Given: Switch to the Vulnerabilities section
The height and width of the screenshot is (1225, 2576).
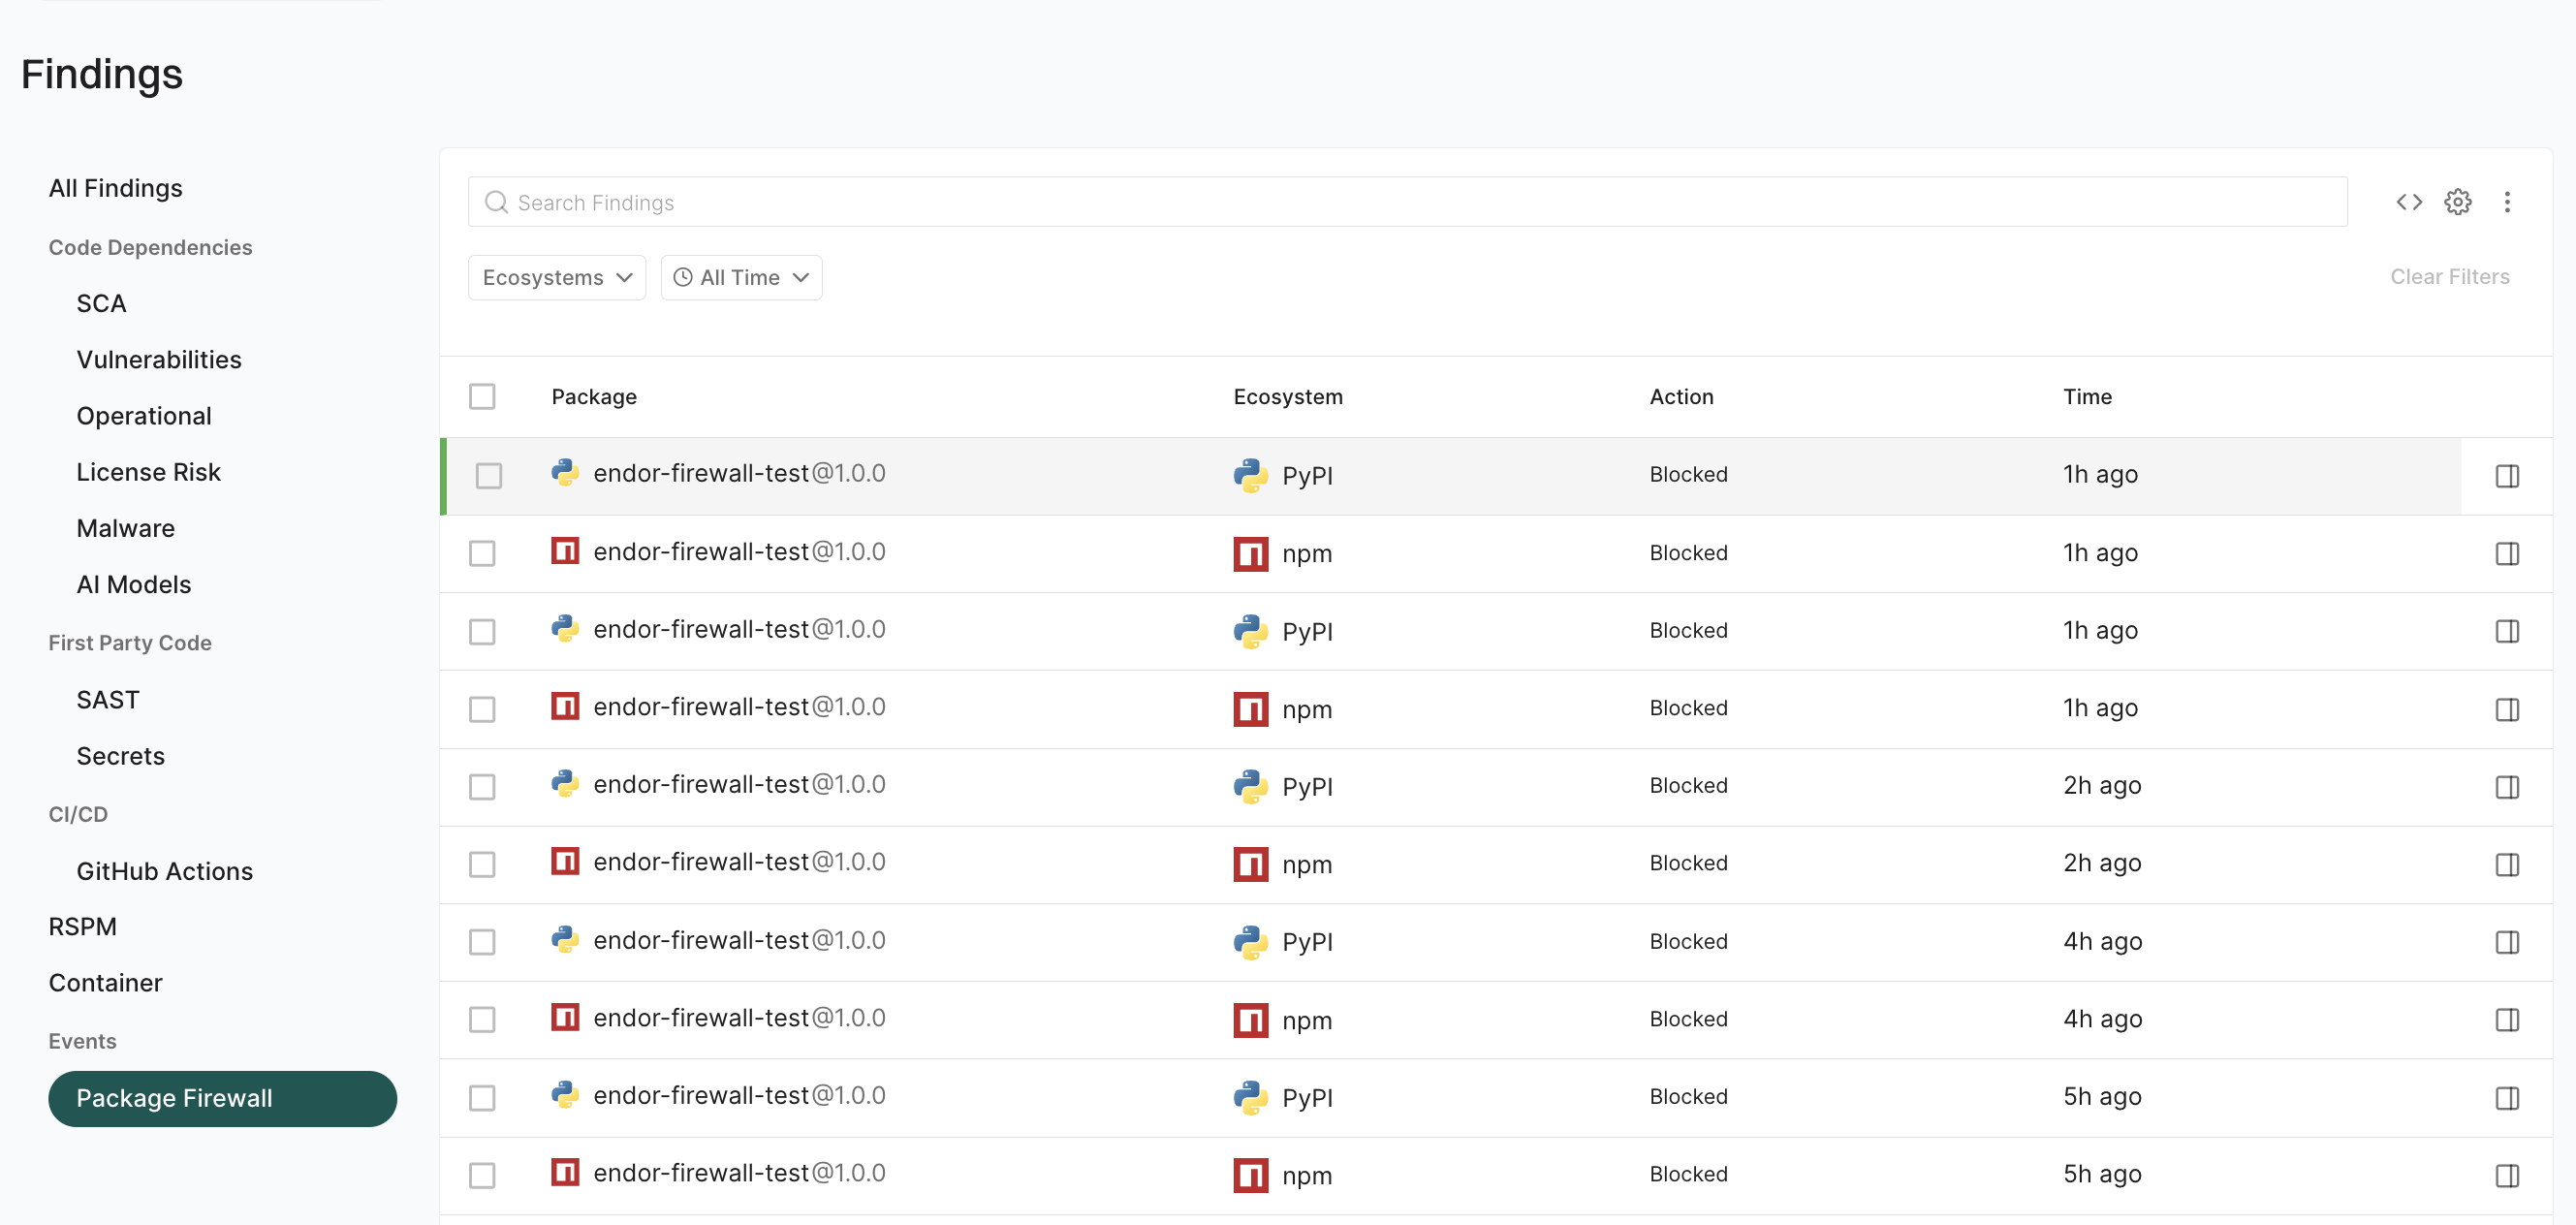Looking at the screenshot, I should 159,359.
